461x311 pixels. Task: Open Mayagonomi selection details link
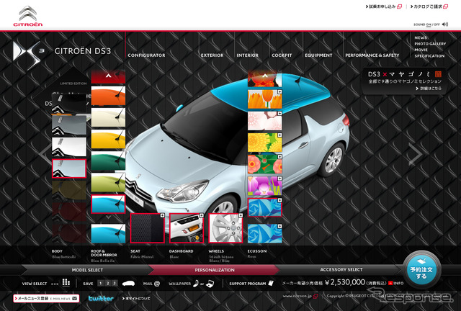[x=429, y=89]
